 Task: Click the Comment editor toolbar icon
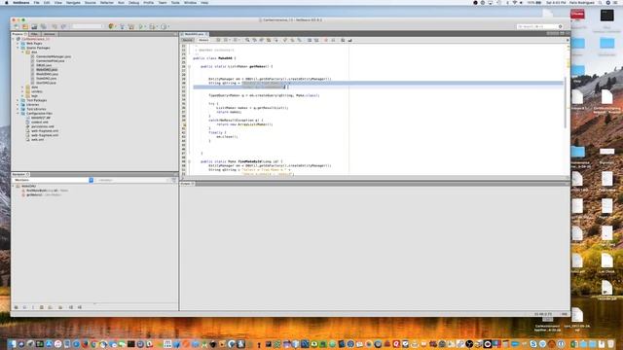point(343,40)
